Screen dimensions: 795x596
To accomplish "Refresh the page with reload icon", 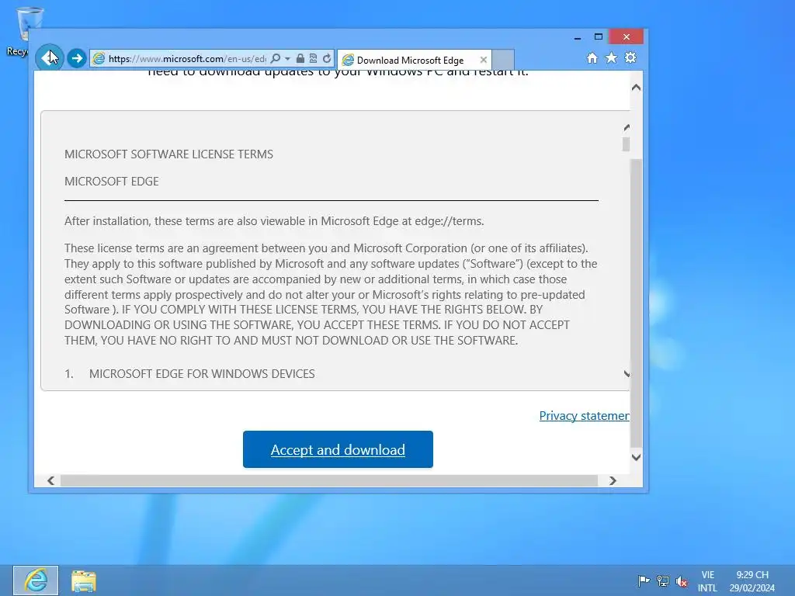I will tap(327, 58).
